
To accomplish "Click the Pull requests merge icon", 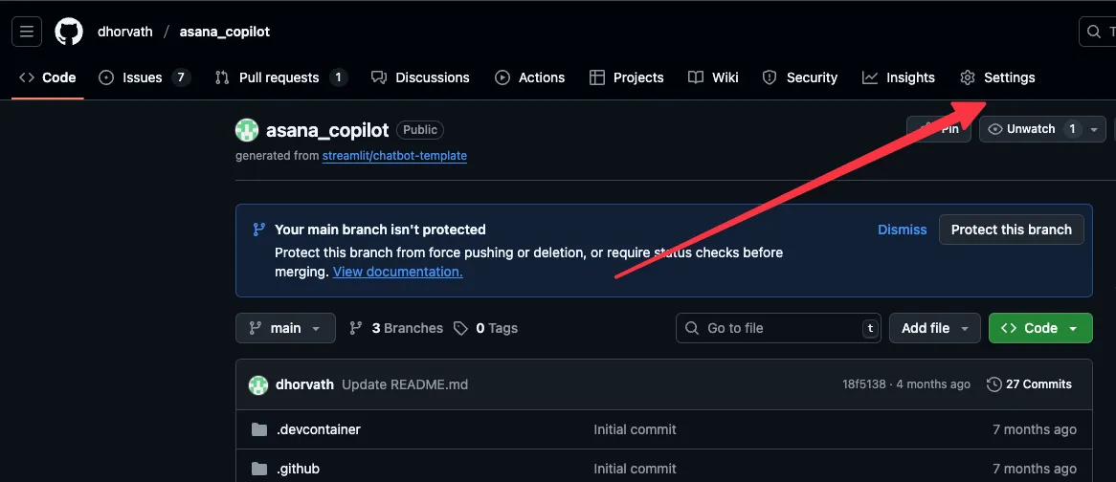I will tap(222, 77).
